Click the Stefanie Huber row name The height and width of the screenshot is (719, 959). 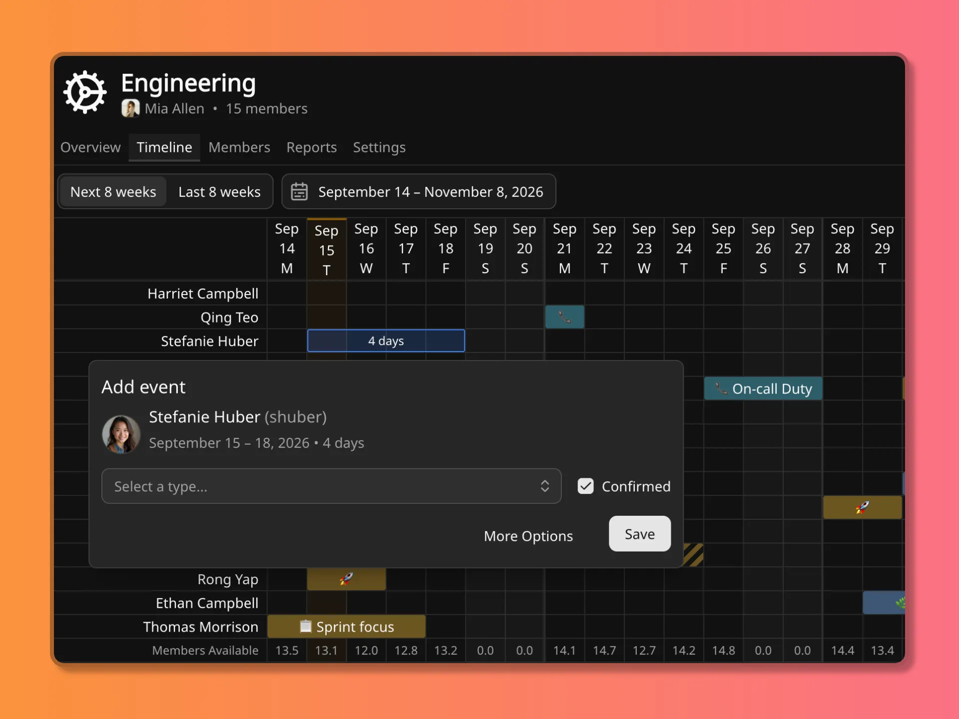[209, 341]
